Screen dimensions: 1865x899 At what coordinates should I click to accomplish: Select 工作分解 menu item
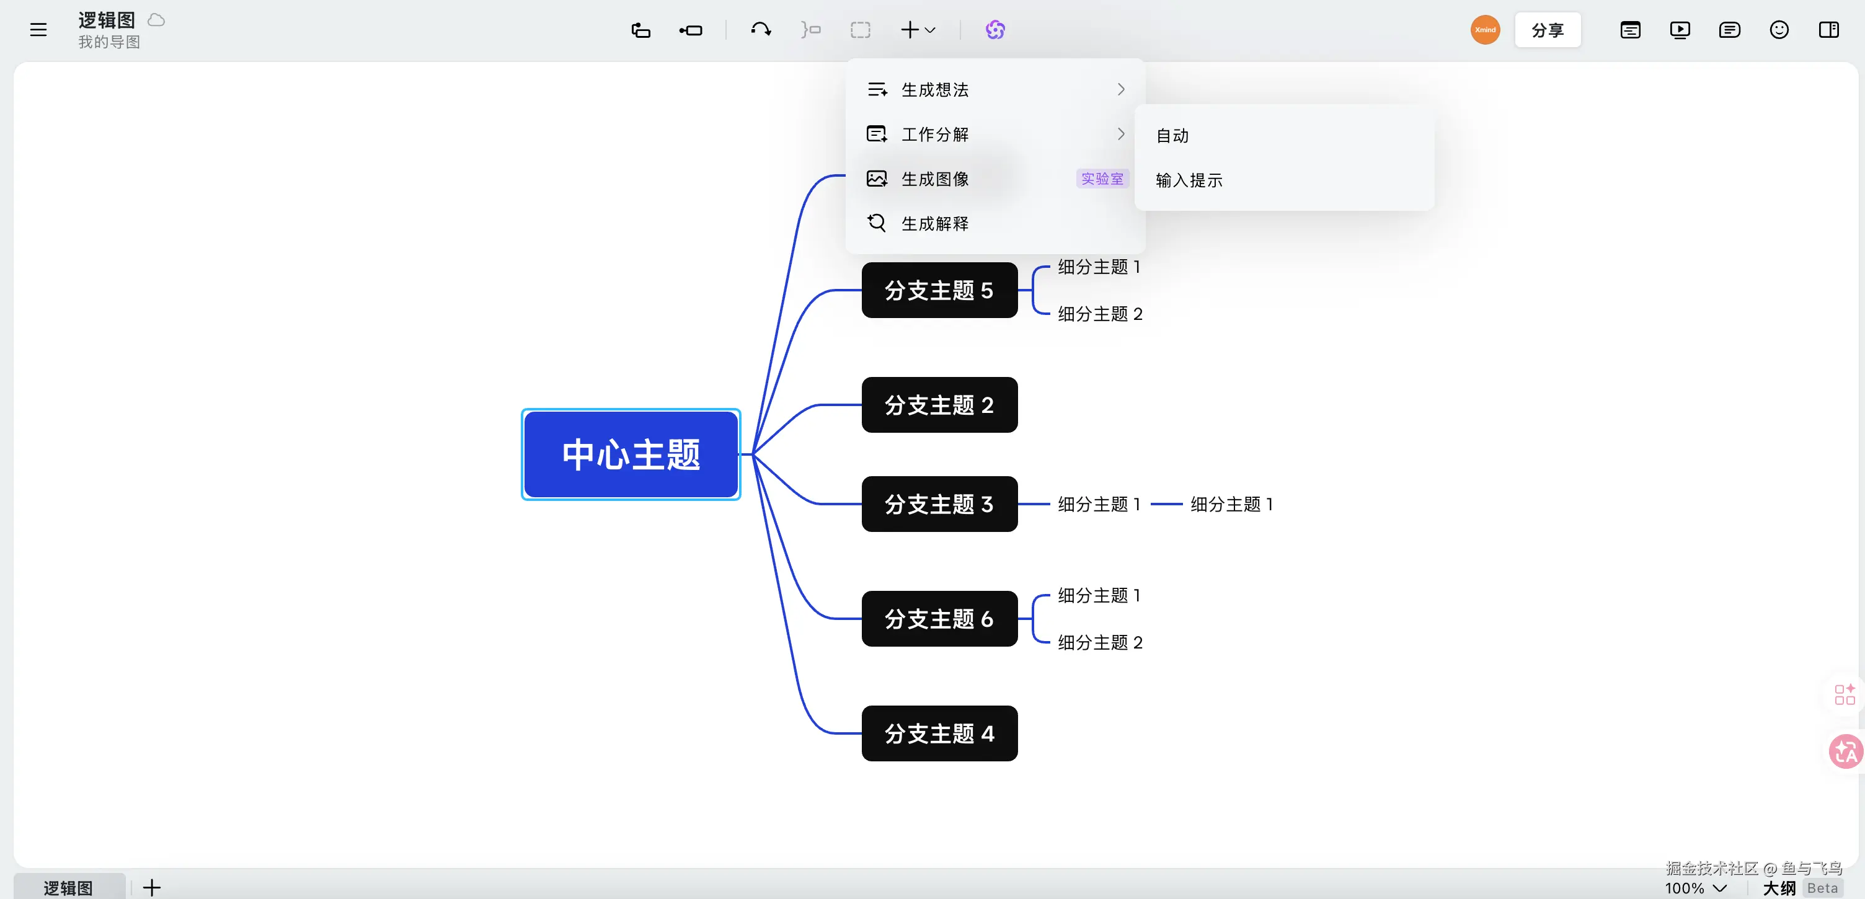coord(995,134)
